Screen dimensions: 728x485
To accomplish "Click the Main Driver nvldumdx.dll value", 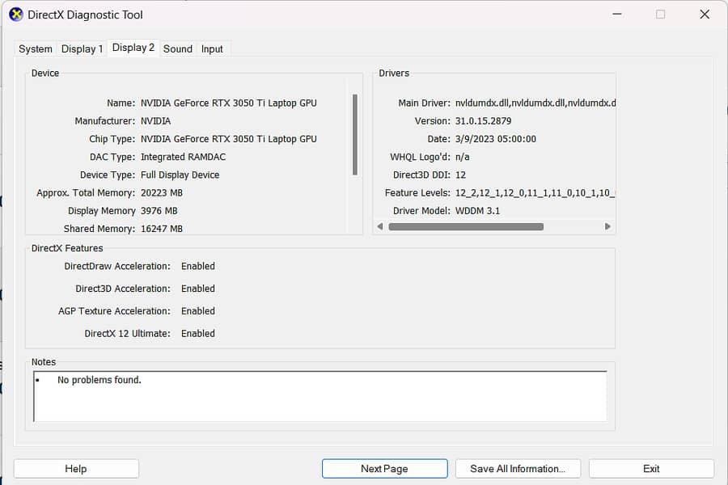I will click(535, 103).
